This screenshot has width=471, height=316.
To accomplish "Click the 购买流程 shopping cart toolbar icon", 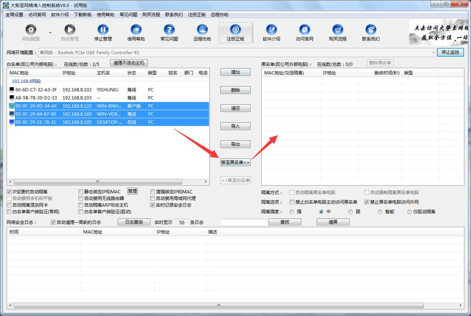I will pos(338,30).
